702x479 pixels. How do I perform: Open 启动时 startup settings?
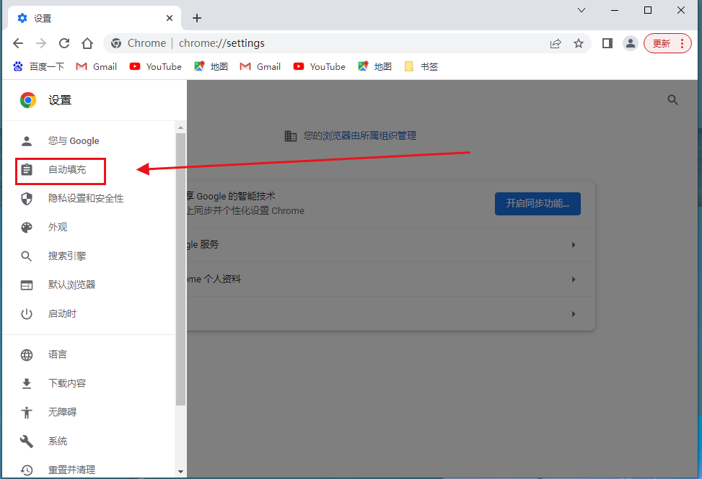coord(89,313)
